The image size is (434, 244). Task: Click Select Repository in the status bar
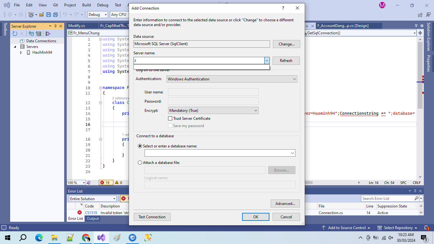coord(398,228)
